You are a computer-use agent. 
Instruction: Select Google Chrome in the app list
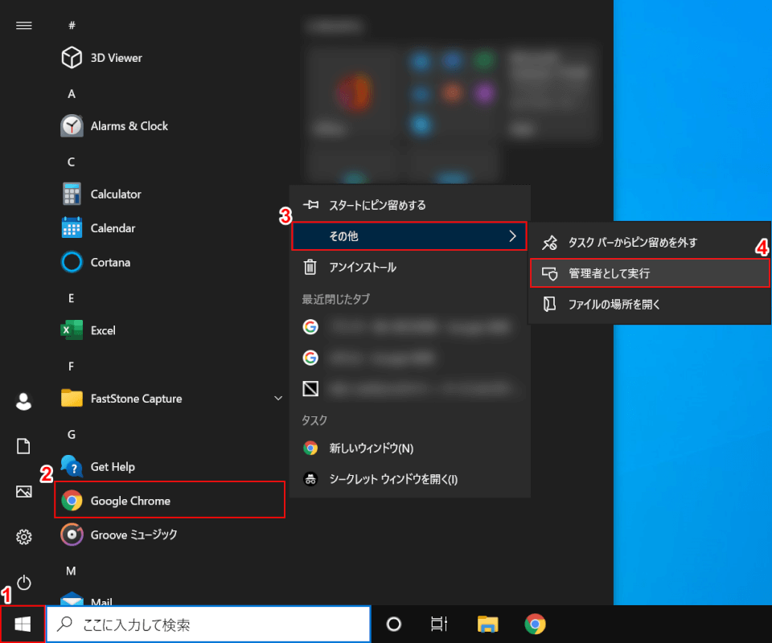point(170,500)
